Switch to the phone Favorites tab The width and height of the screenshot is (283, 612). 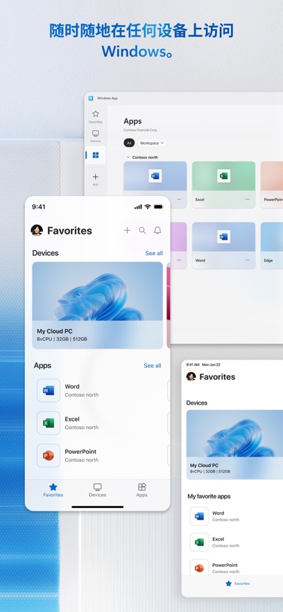pyautogui.click(x=53, y=490)
